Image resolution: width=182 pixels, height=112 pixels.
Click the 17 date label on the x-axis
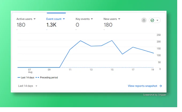(x=133, y=70)
